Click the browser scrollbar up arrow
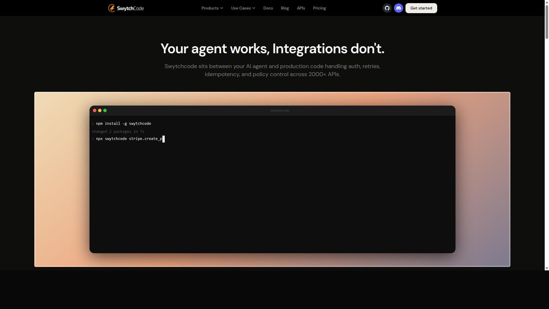Viewport: 549px width, 309px height. pos(547,2)
